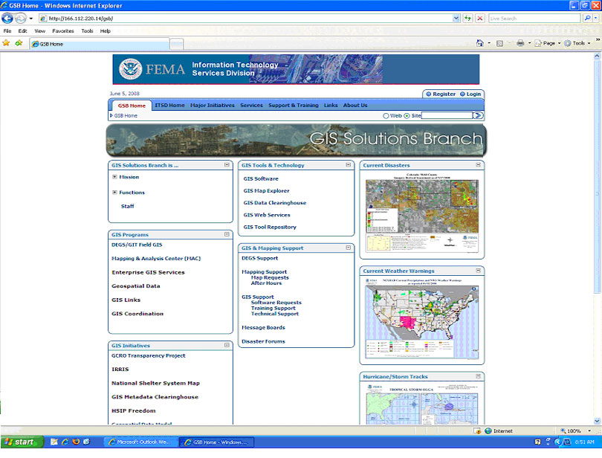This screenshot has width=602, height=458.
Task: Select the Site search radio button
Action: (407, 116)
